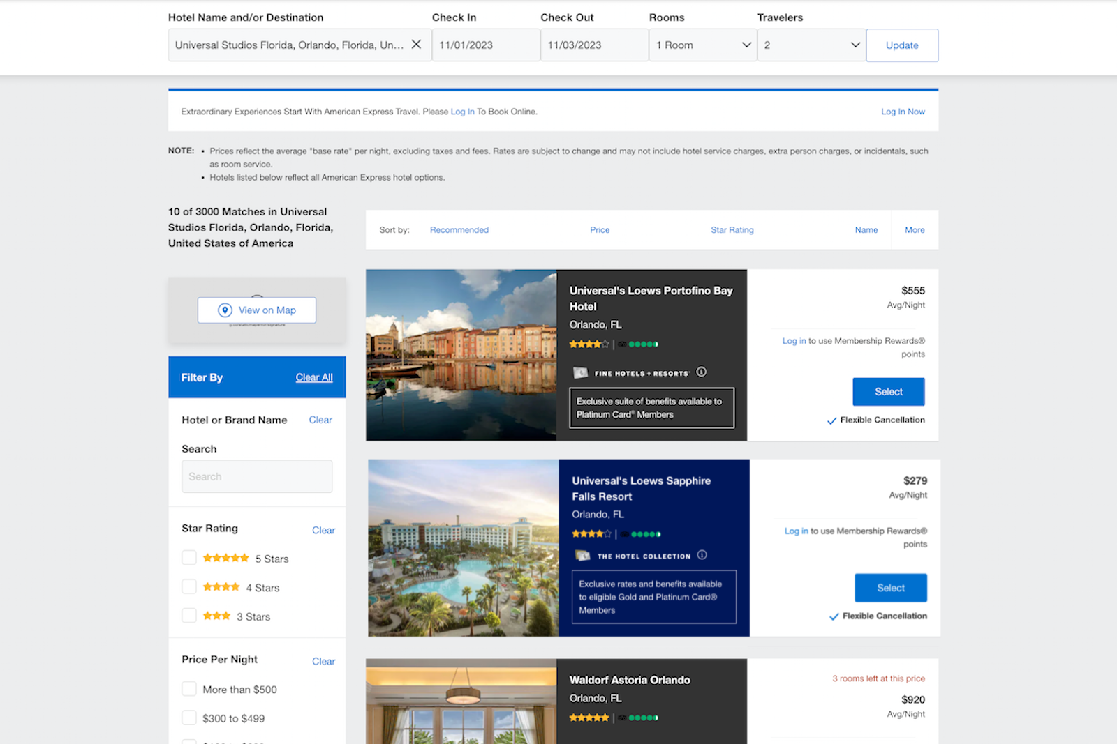Viewport: 1117px width, 744px height.
Task: Open Universal's Loews Portofino Bay Hotel title
Action: [x=651, y=298]
